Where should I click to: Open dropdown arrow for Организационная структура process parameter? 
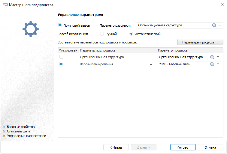(218, 57)
